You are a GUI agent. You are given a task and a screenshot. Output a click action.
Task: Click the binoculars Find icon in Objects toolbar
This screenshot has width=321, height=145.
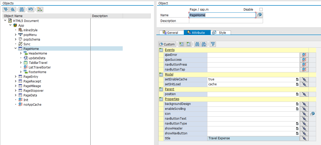[22, 9]
